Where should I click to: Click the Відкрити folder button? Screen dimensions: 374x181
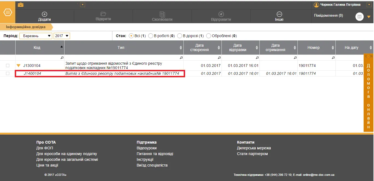(103, 16)
